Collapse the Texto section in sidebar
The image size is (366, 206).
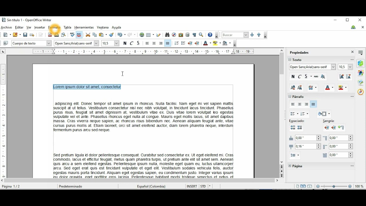tap(290, 60)
